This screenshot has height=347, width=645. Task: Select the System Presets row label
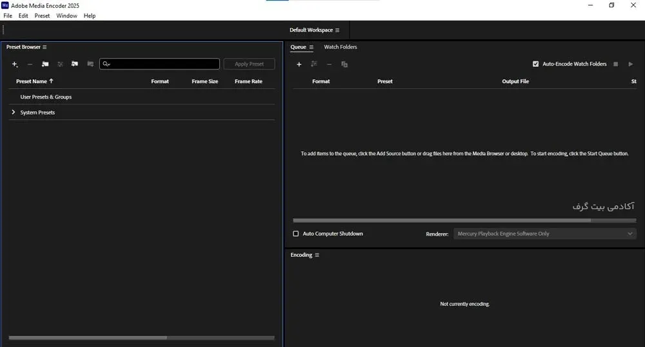pyautogui.click(x=37, y=113)
